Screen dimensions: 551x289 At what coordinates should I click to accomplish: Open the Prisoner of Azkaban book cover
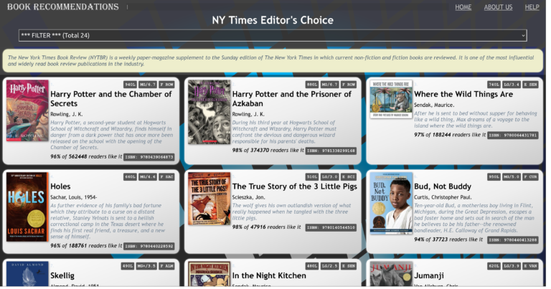point(209,112)
